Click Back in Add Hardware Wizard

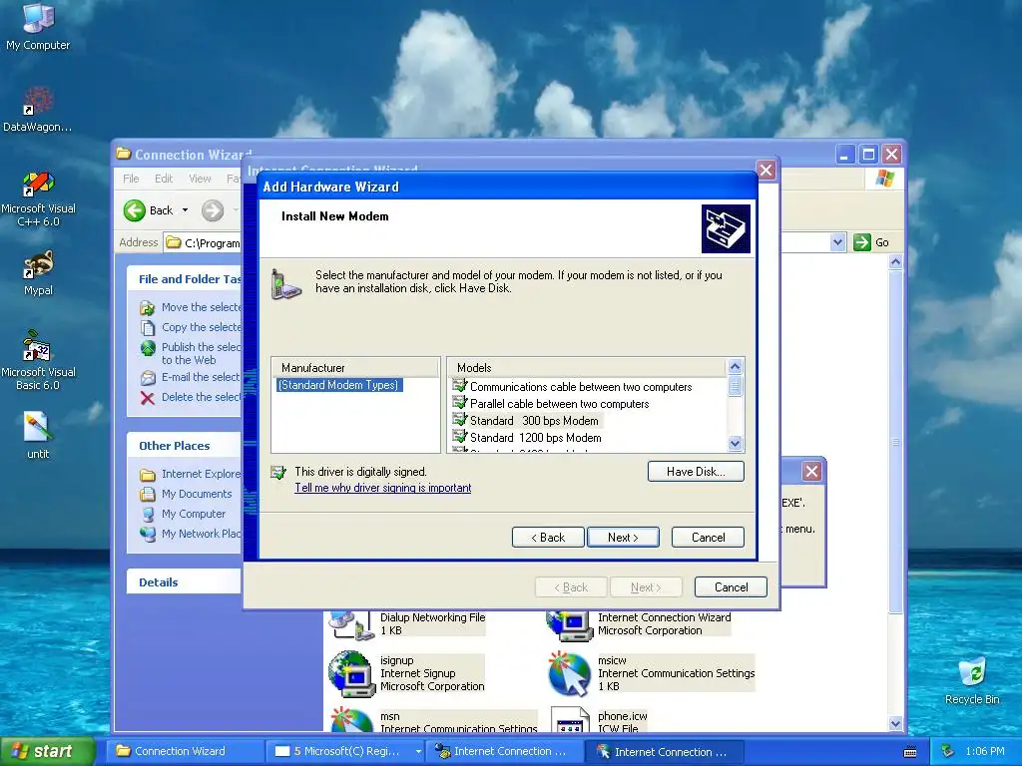pos(548,538)
